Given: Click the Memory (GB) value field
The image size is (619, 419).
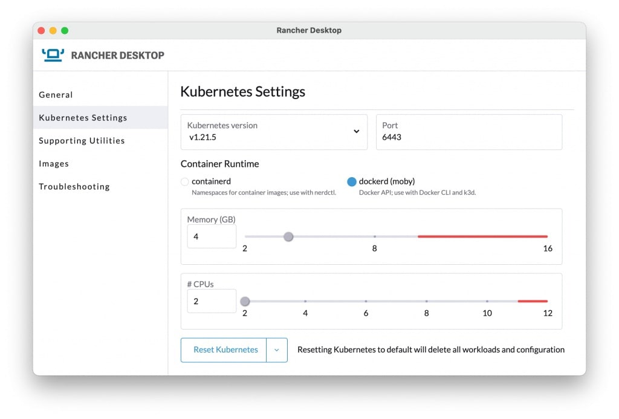Looking at the screenshot, I should 212,237.
